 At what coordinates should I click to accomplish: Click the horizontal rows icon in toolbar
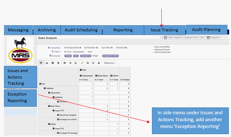(70, 63)
